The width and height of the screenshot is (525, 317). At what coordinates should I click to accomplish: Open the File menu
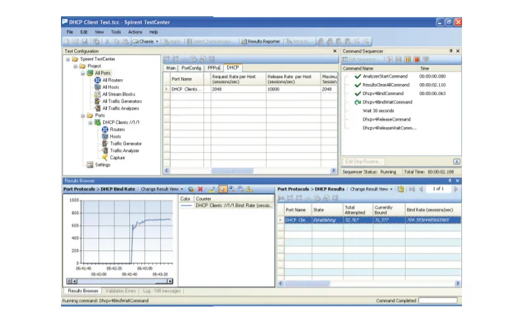pos(70,32)
